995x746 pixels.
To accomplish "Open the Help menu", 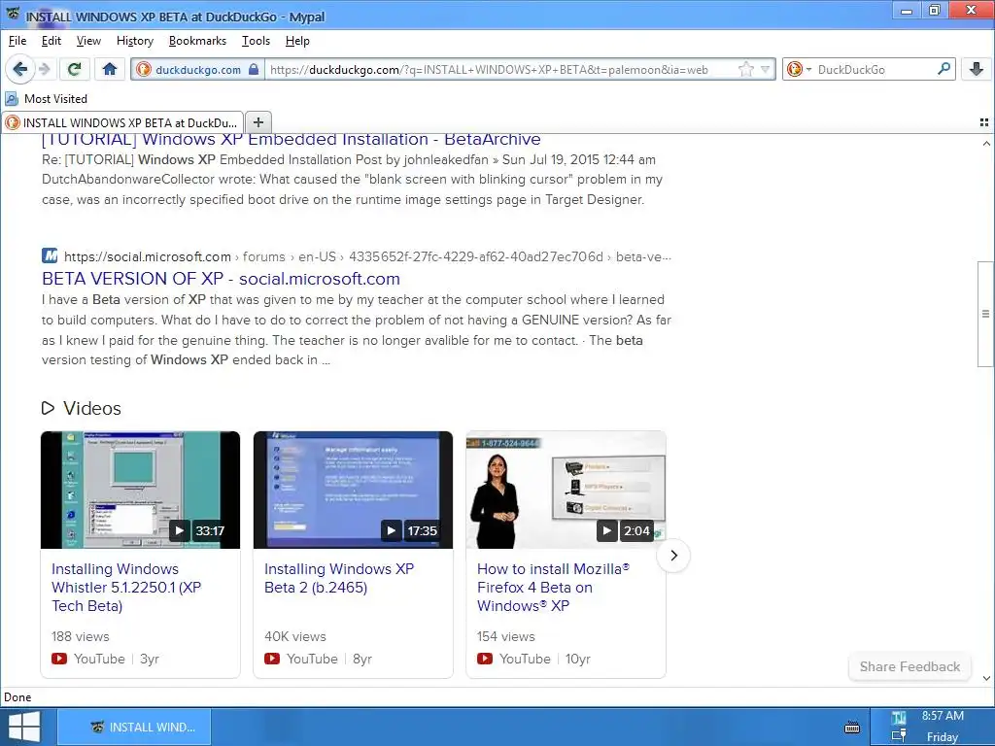I will (297, 41).
